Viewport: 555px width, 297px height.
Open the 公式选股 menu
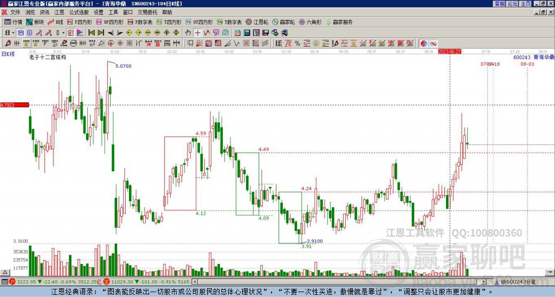pyautogui.click(x=79, y=12)
